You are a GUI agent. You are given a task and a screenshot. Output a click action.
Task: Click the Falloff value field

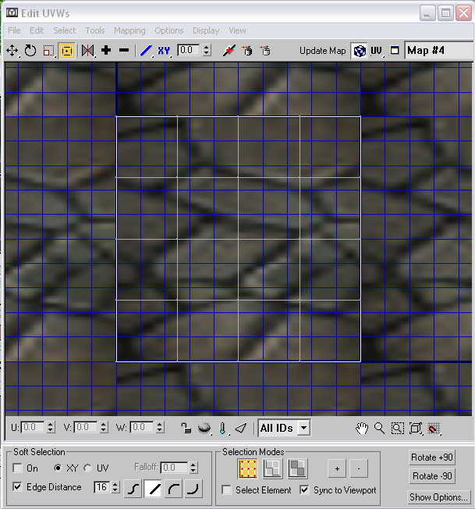point(175,468)
